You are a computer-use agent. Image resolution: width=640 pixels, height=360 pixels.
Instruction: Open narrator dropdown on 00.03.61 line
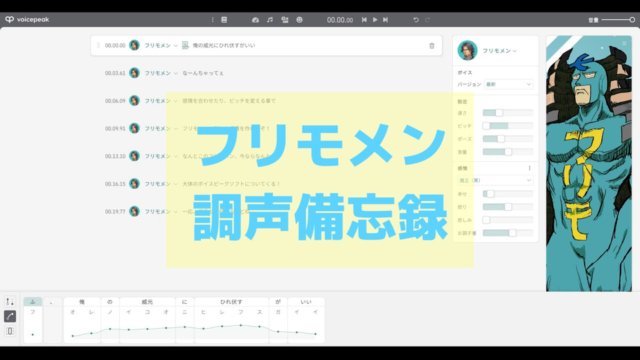[x=161, y=73]
